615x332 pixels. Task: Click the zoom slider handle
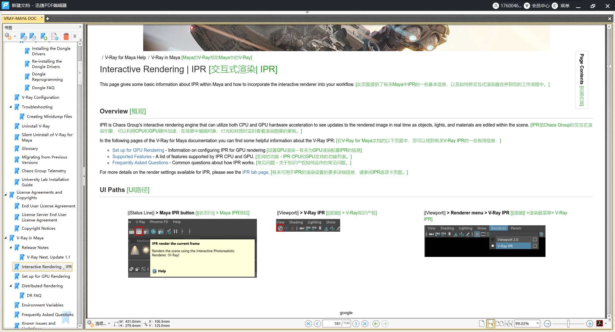click(568, 324)
